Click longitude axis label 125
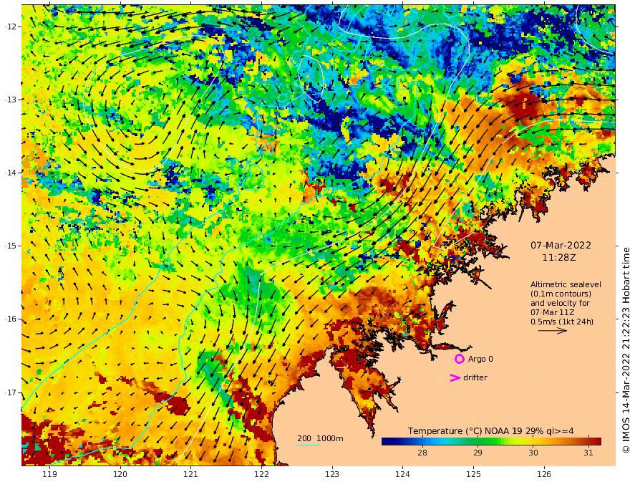This screenshot has height=487, width=630. click(474, 475)
